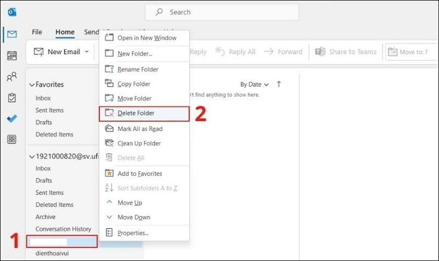Viewport: 439px width, 261px height.
Task: Click the Forward arrow icon
Action: (x=269, y=52)
